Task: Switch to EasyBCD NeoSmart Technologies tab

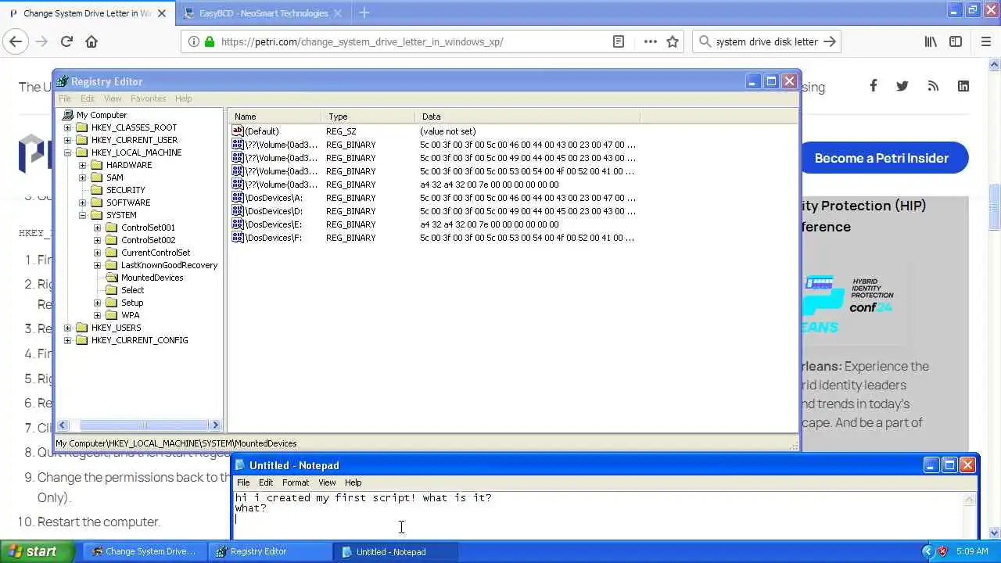Action: coord(262,13)
